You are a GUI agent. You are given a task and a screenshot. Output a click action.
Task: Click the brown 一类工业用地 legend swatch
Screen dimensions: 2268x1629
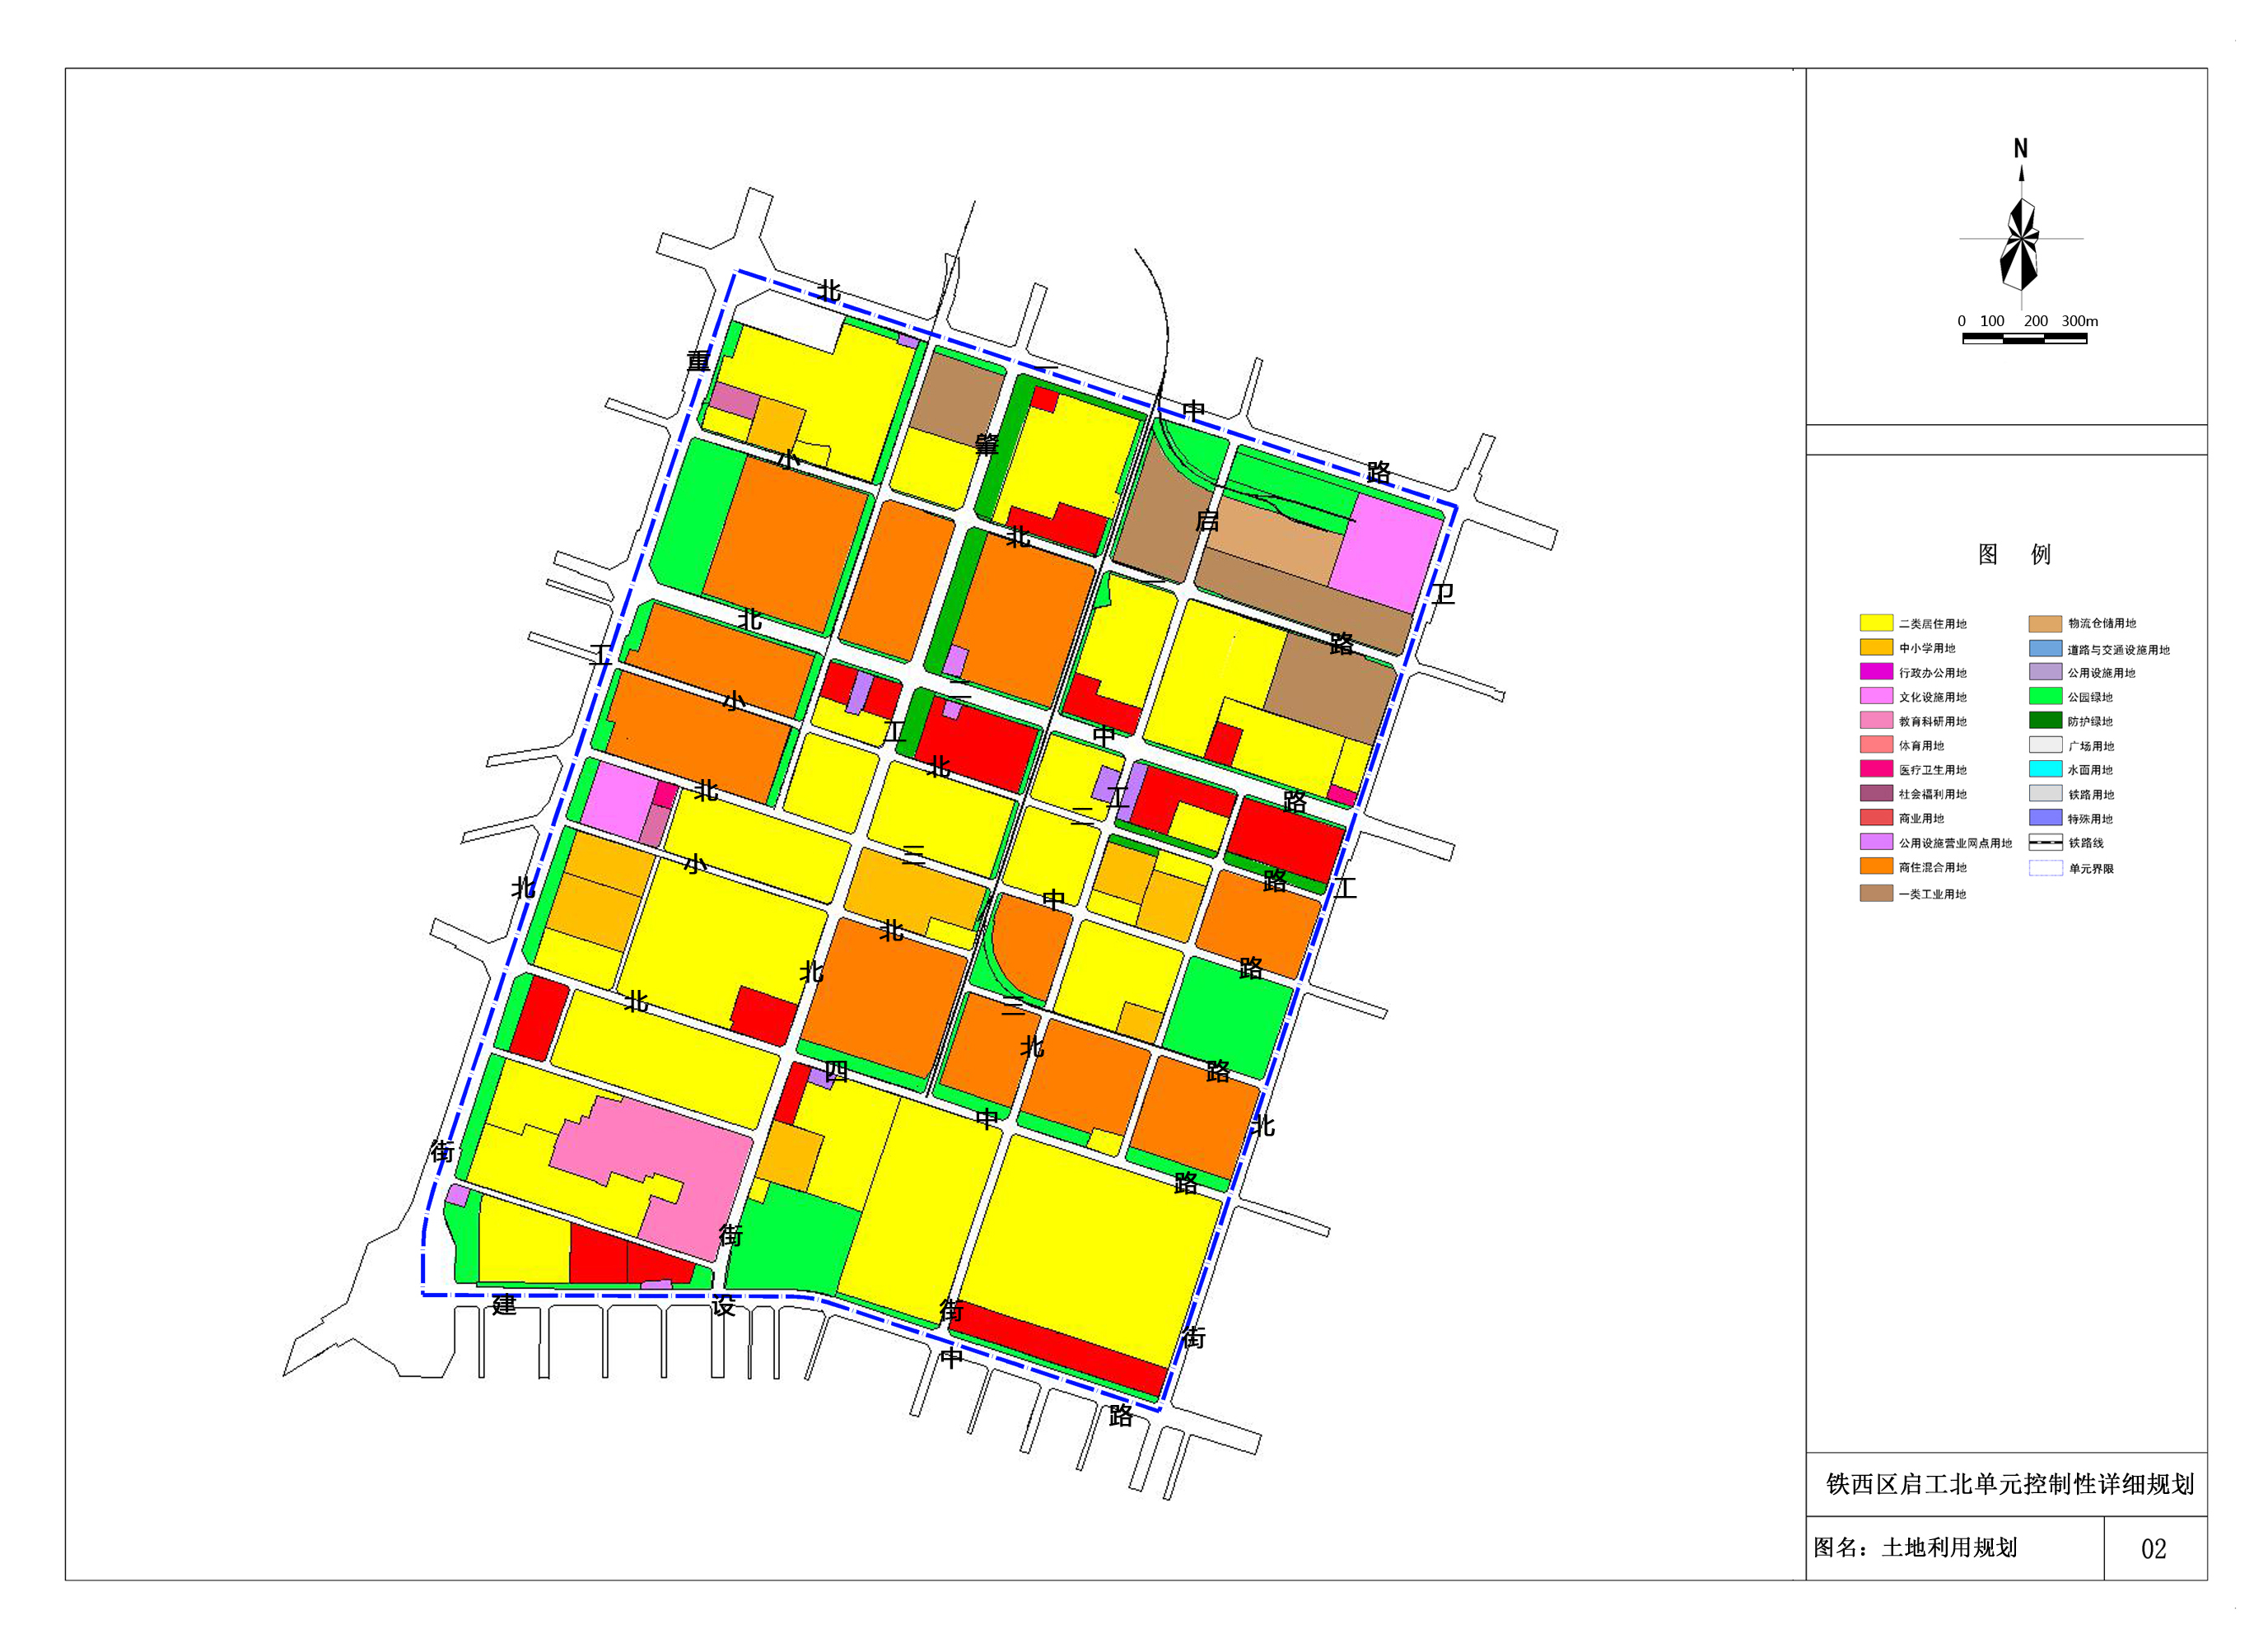pyautogui.click(x=1876, y=893)
